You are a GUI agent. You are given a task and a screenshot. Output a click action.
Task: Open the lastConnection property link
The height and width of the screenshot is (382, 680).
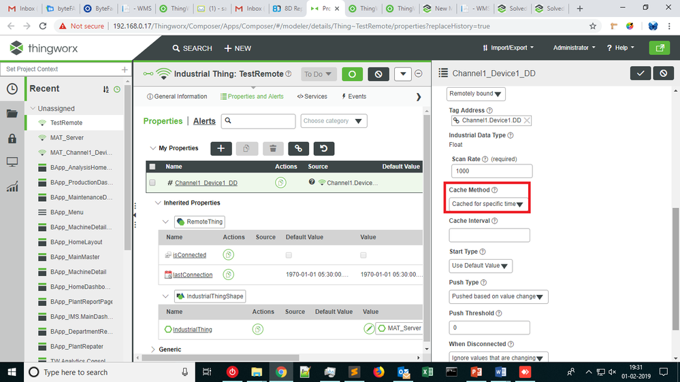click(193, 275)
